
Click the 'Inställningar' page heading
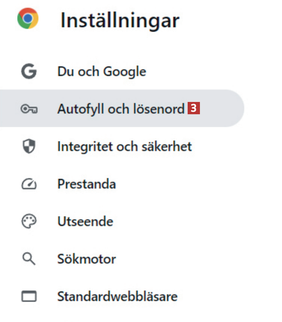[120, 20]
